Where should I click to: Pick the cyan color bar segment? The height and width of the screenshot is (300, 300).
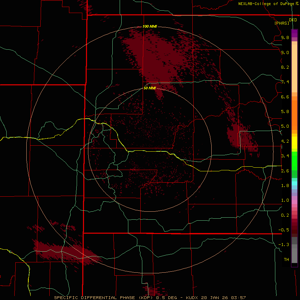tap(294, 183)
